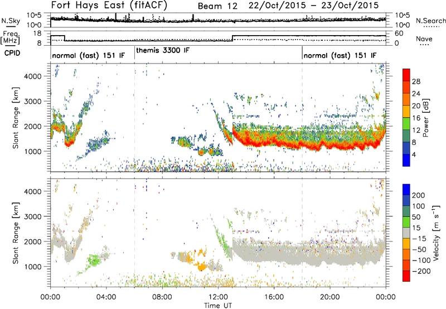Screen dimensions: 446x309
Task: Click the orange velocity patch near 11:00
Action: click(x=202, y=267)
